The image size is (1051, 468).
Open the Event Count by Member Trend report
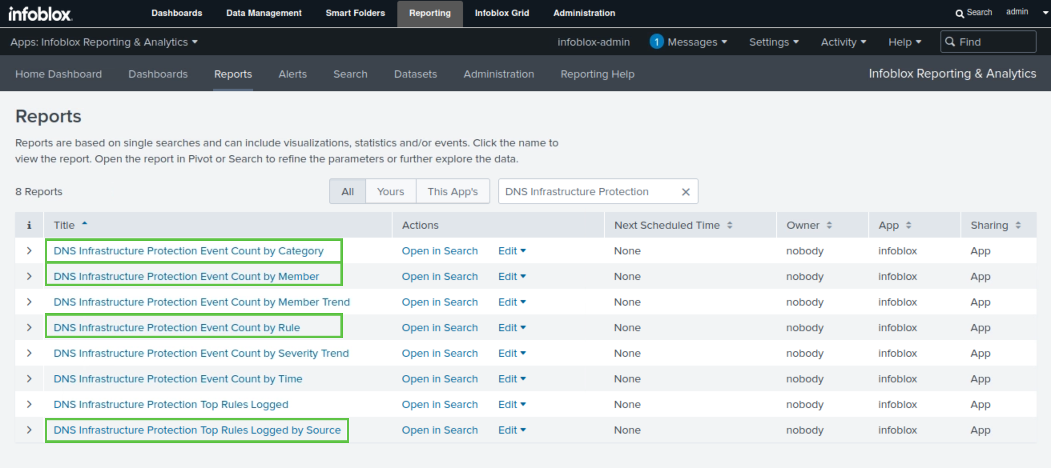[x=201, y=302]
